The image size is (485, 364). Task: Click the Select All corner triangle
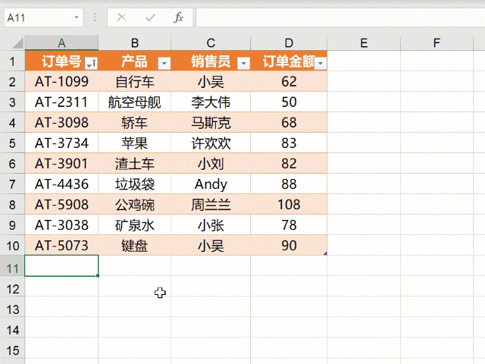tap(17, 43)
